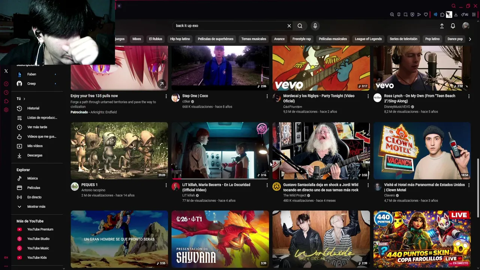This screenshot has width=480, height=270.
Task: Open Ver más tarde
Action: click(x=36, y=127)
